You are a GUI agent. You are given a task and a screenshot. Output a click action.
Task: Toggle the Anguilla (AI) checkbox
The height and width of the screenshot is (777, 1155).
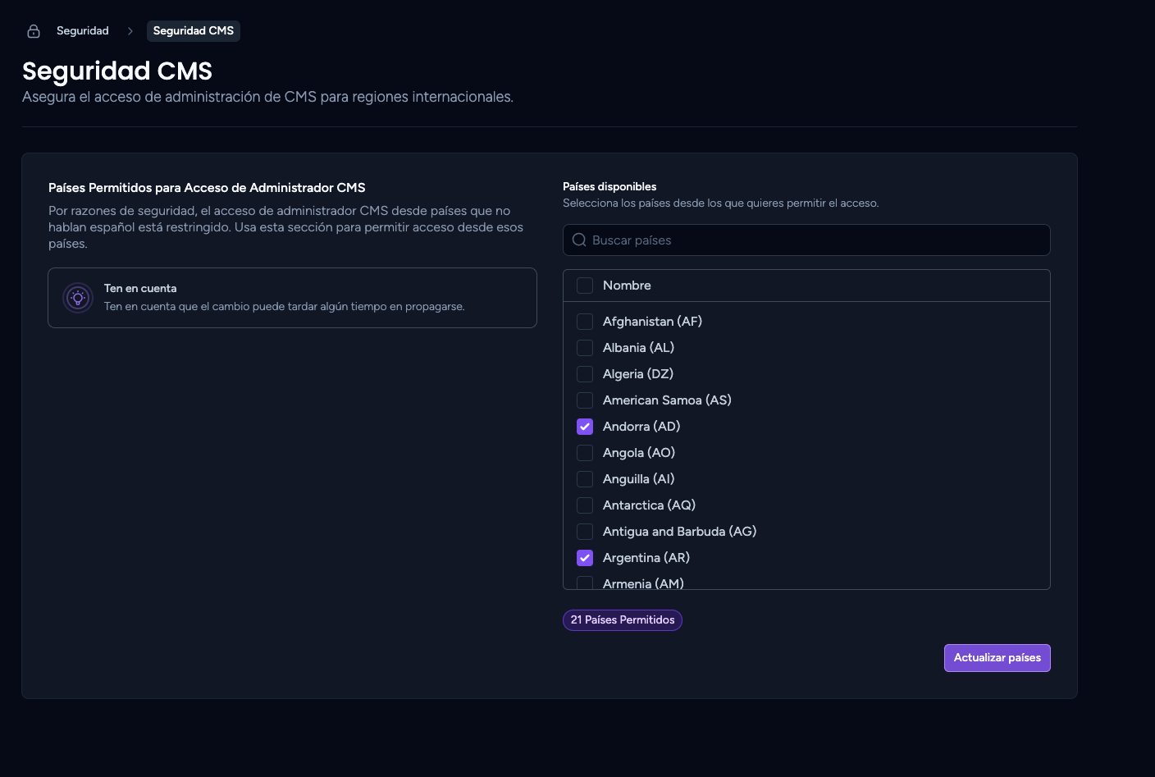pos(585,479)
